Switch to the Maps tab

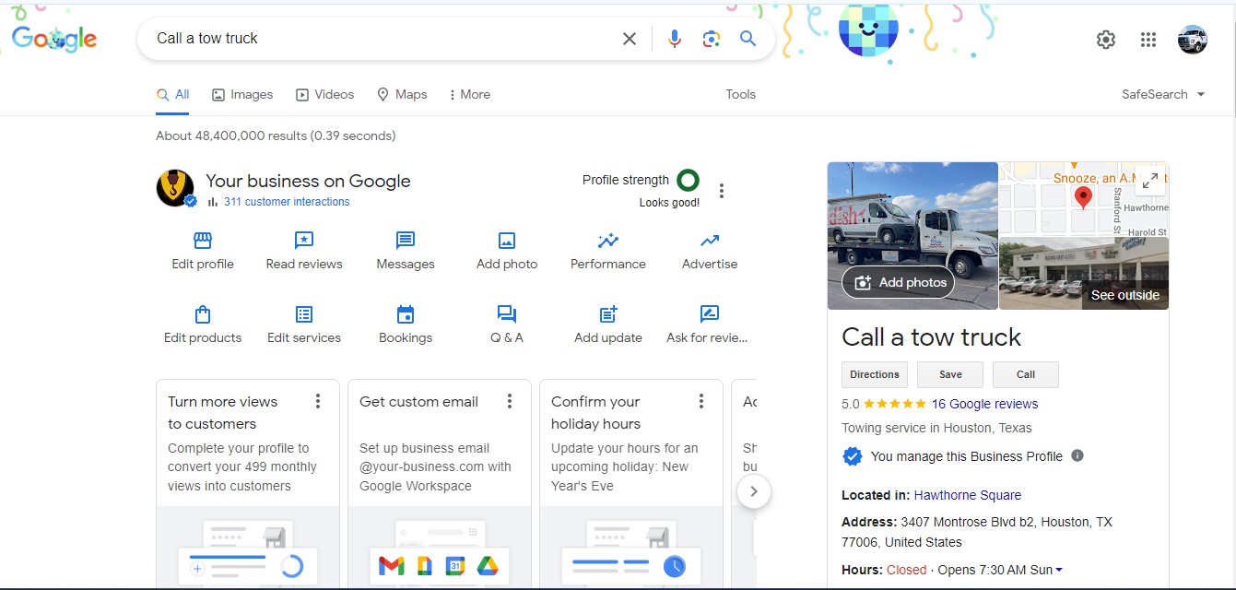click(x=402, y=94)
